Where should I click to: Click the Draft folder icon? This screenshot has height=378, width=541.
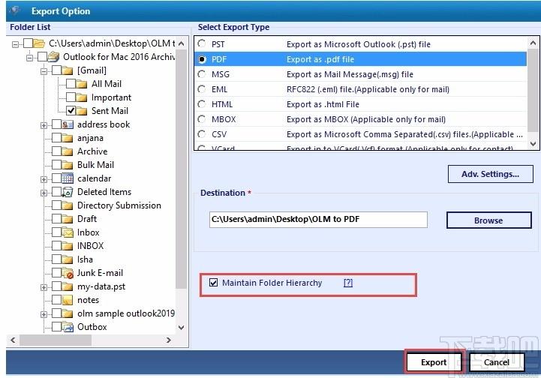[x=68, y=219]
